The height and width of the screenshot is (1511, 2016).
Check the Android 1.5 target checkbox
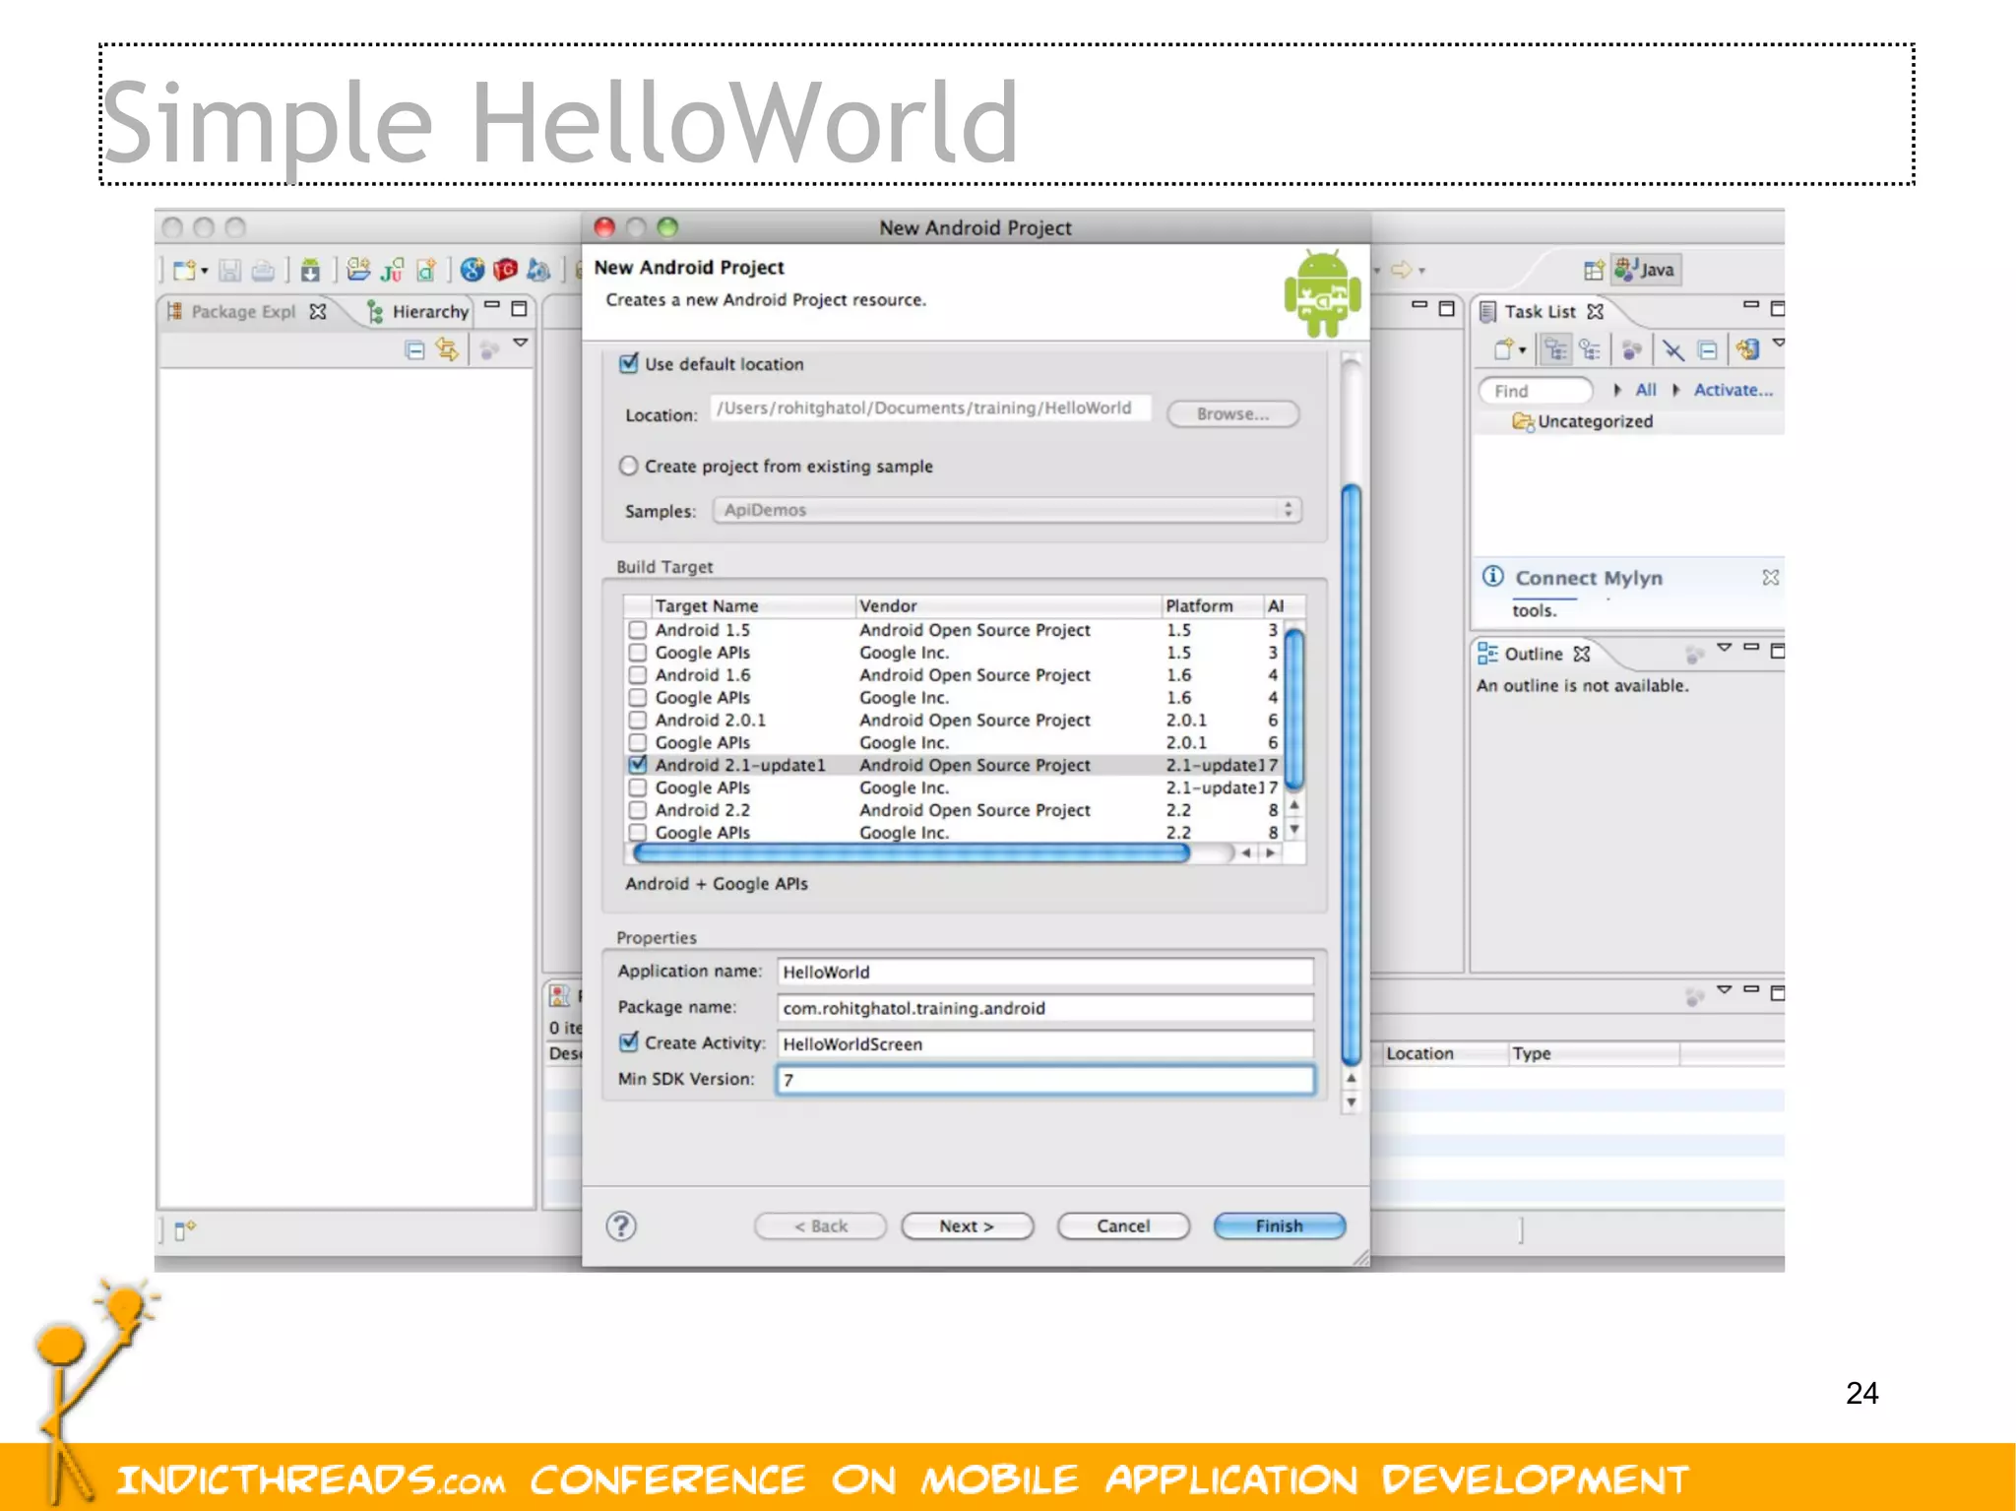[637, 629]
